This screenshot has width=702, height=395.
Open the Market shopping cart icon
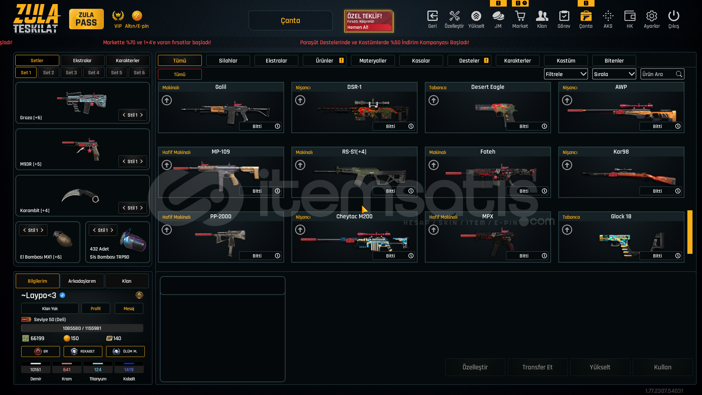point(520,16)
